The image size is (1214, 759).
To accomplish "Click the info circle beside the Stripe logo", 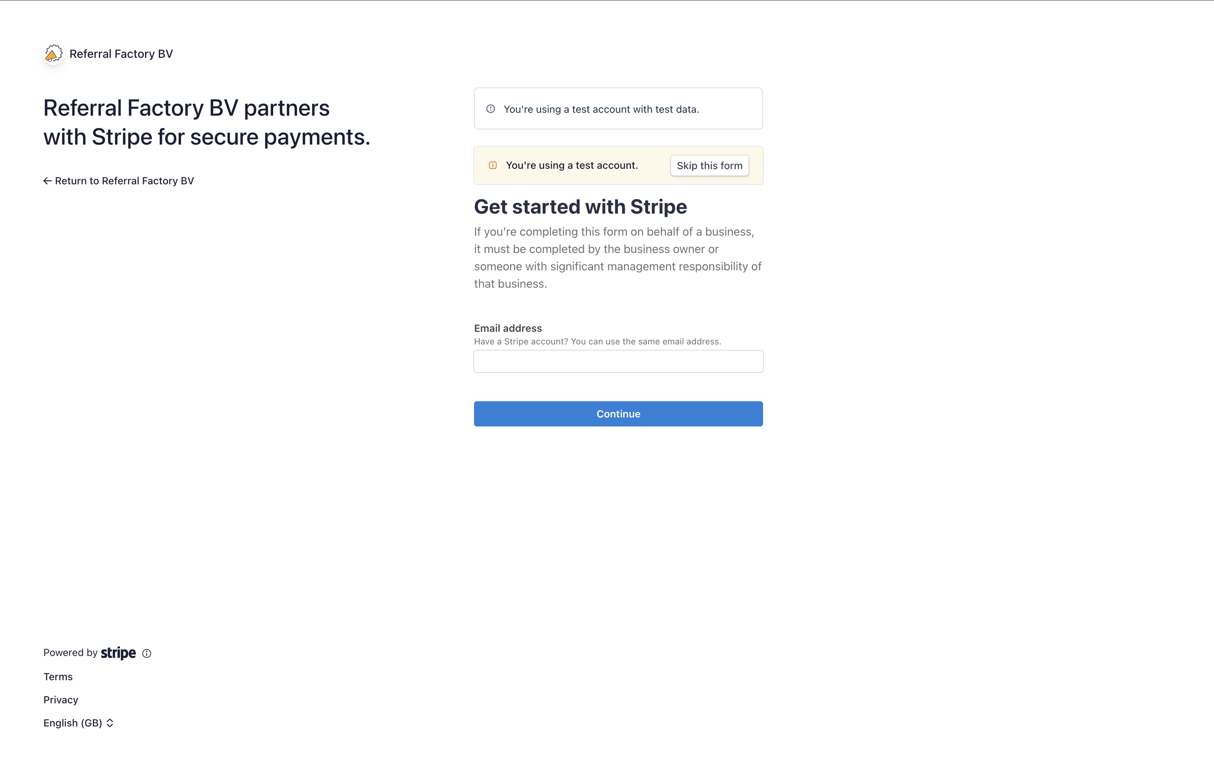I will click(x=146, y=653).
